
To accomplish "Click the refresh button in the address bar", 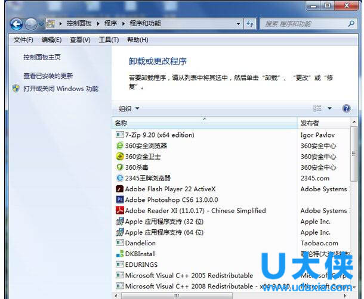I will tap(250, 24).
